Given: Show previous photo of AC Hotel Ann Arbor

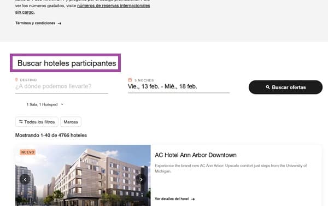Looking at the screenshot, I should [25, 179].
